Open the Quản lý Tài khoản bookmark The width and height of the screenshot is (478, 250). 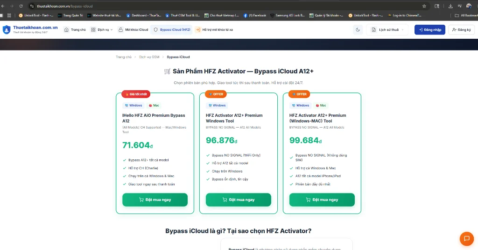326,15
